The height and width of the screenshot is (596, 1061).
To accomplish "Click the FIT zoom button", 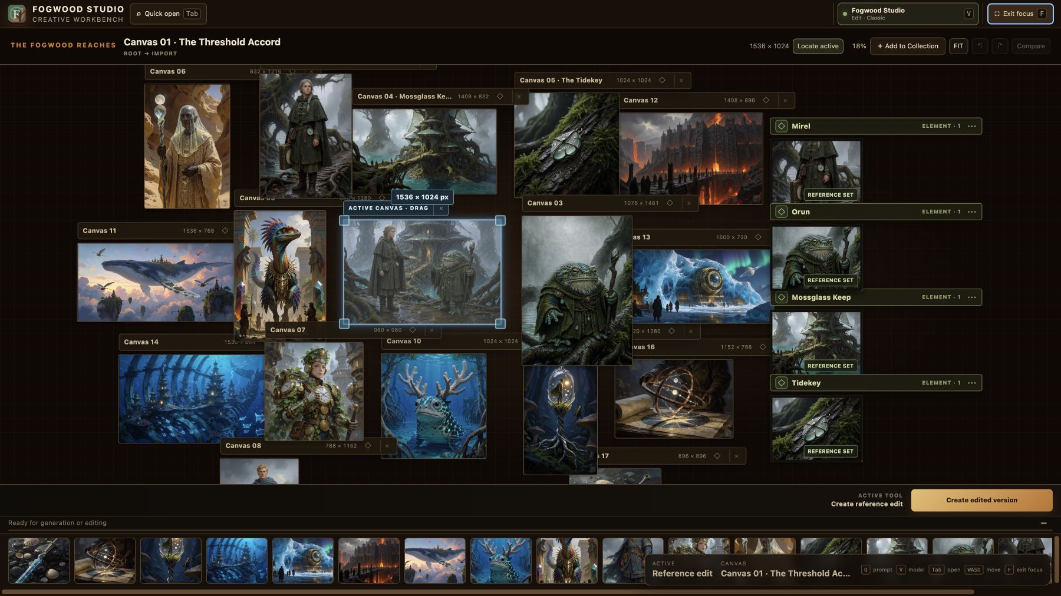I will point(958,46).
